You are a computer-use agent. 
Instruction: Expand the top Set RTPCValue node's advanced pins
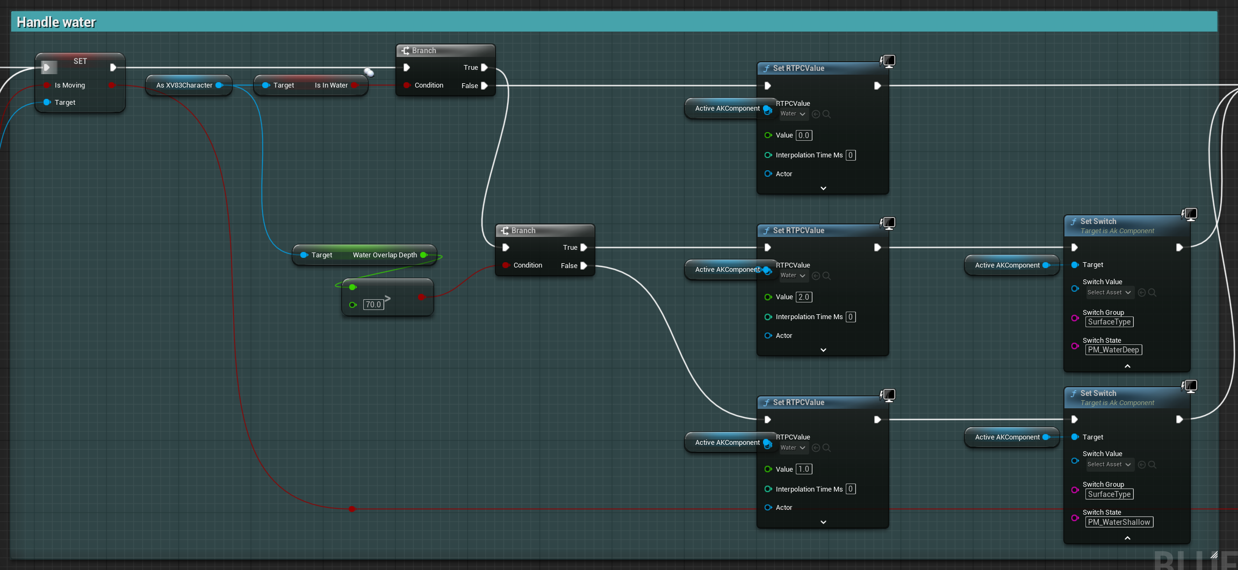823,188
